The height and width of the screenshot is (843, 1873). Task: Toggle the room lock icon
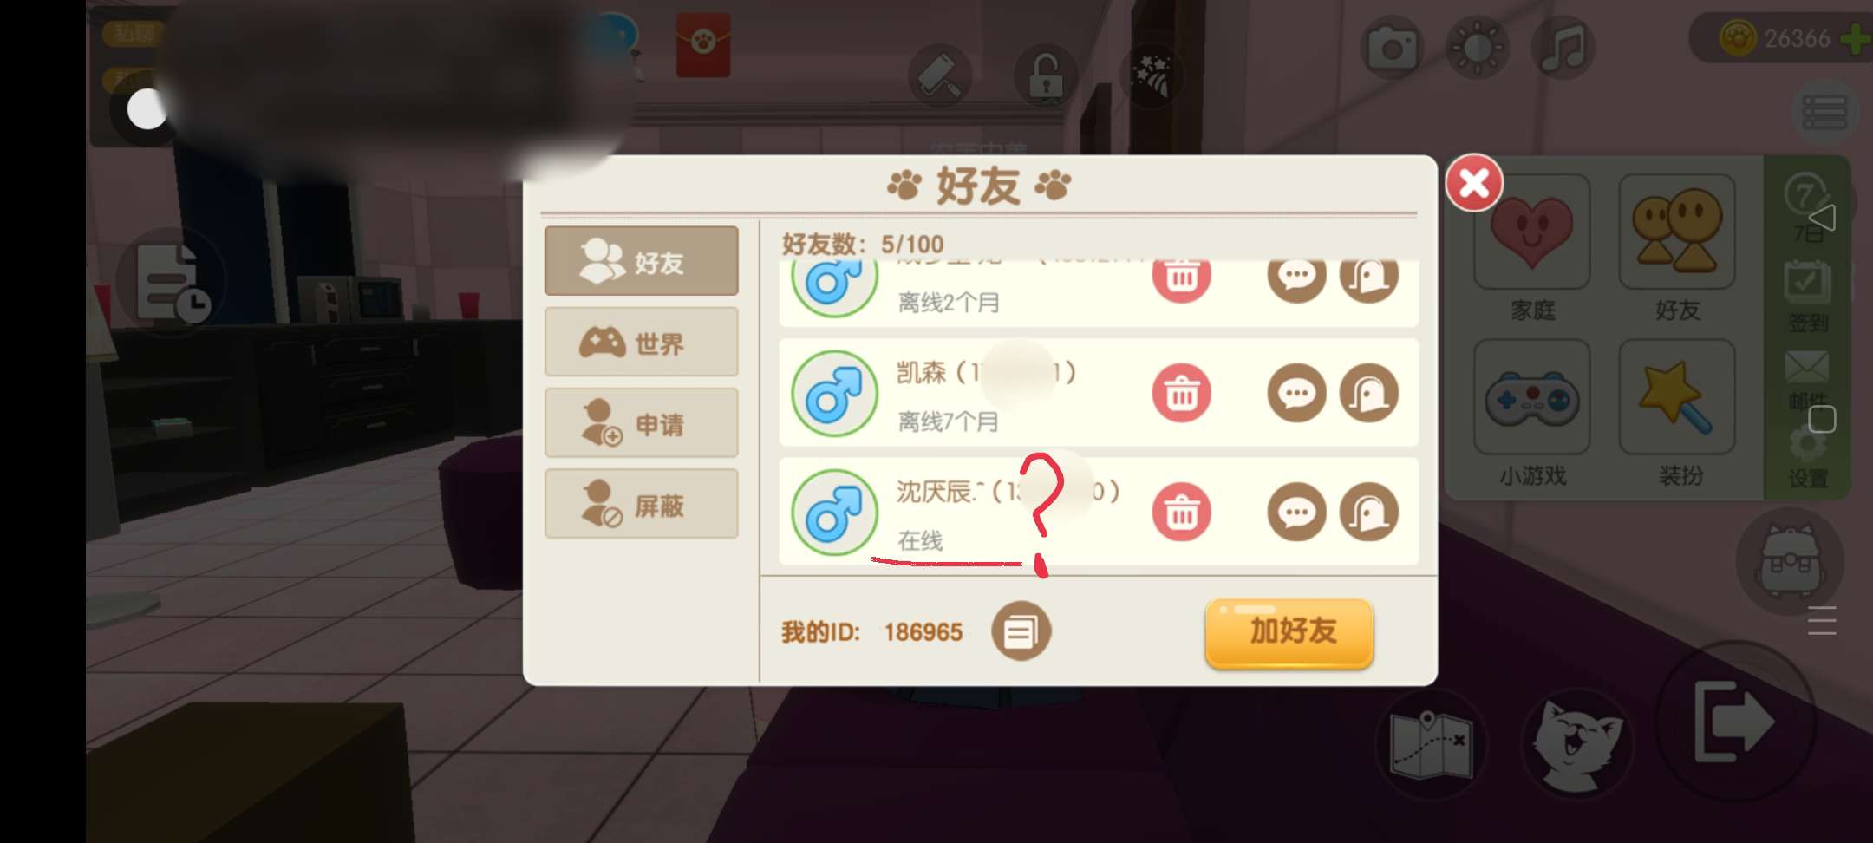coord(1047,76)
